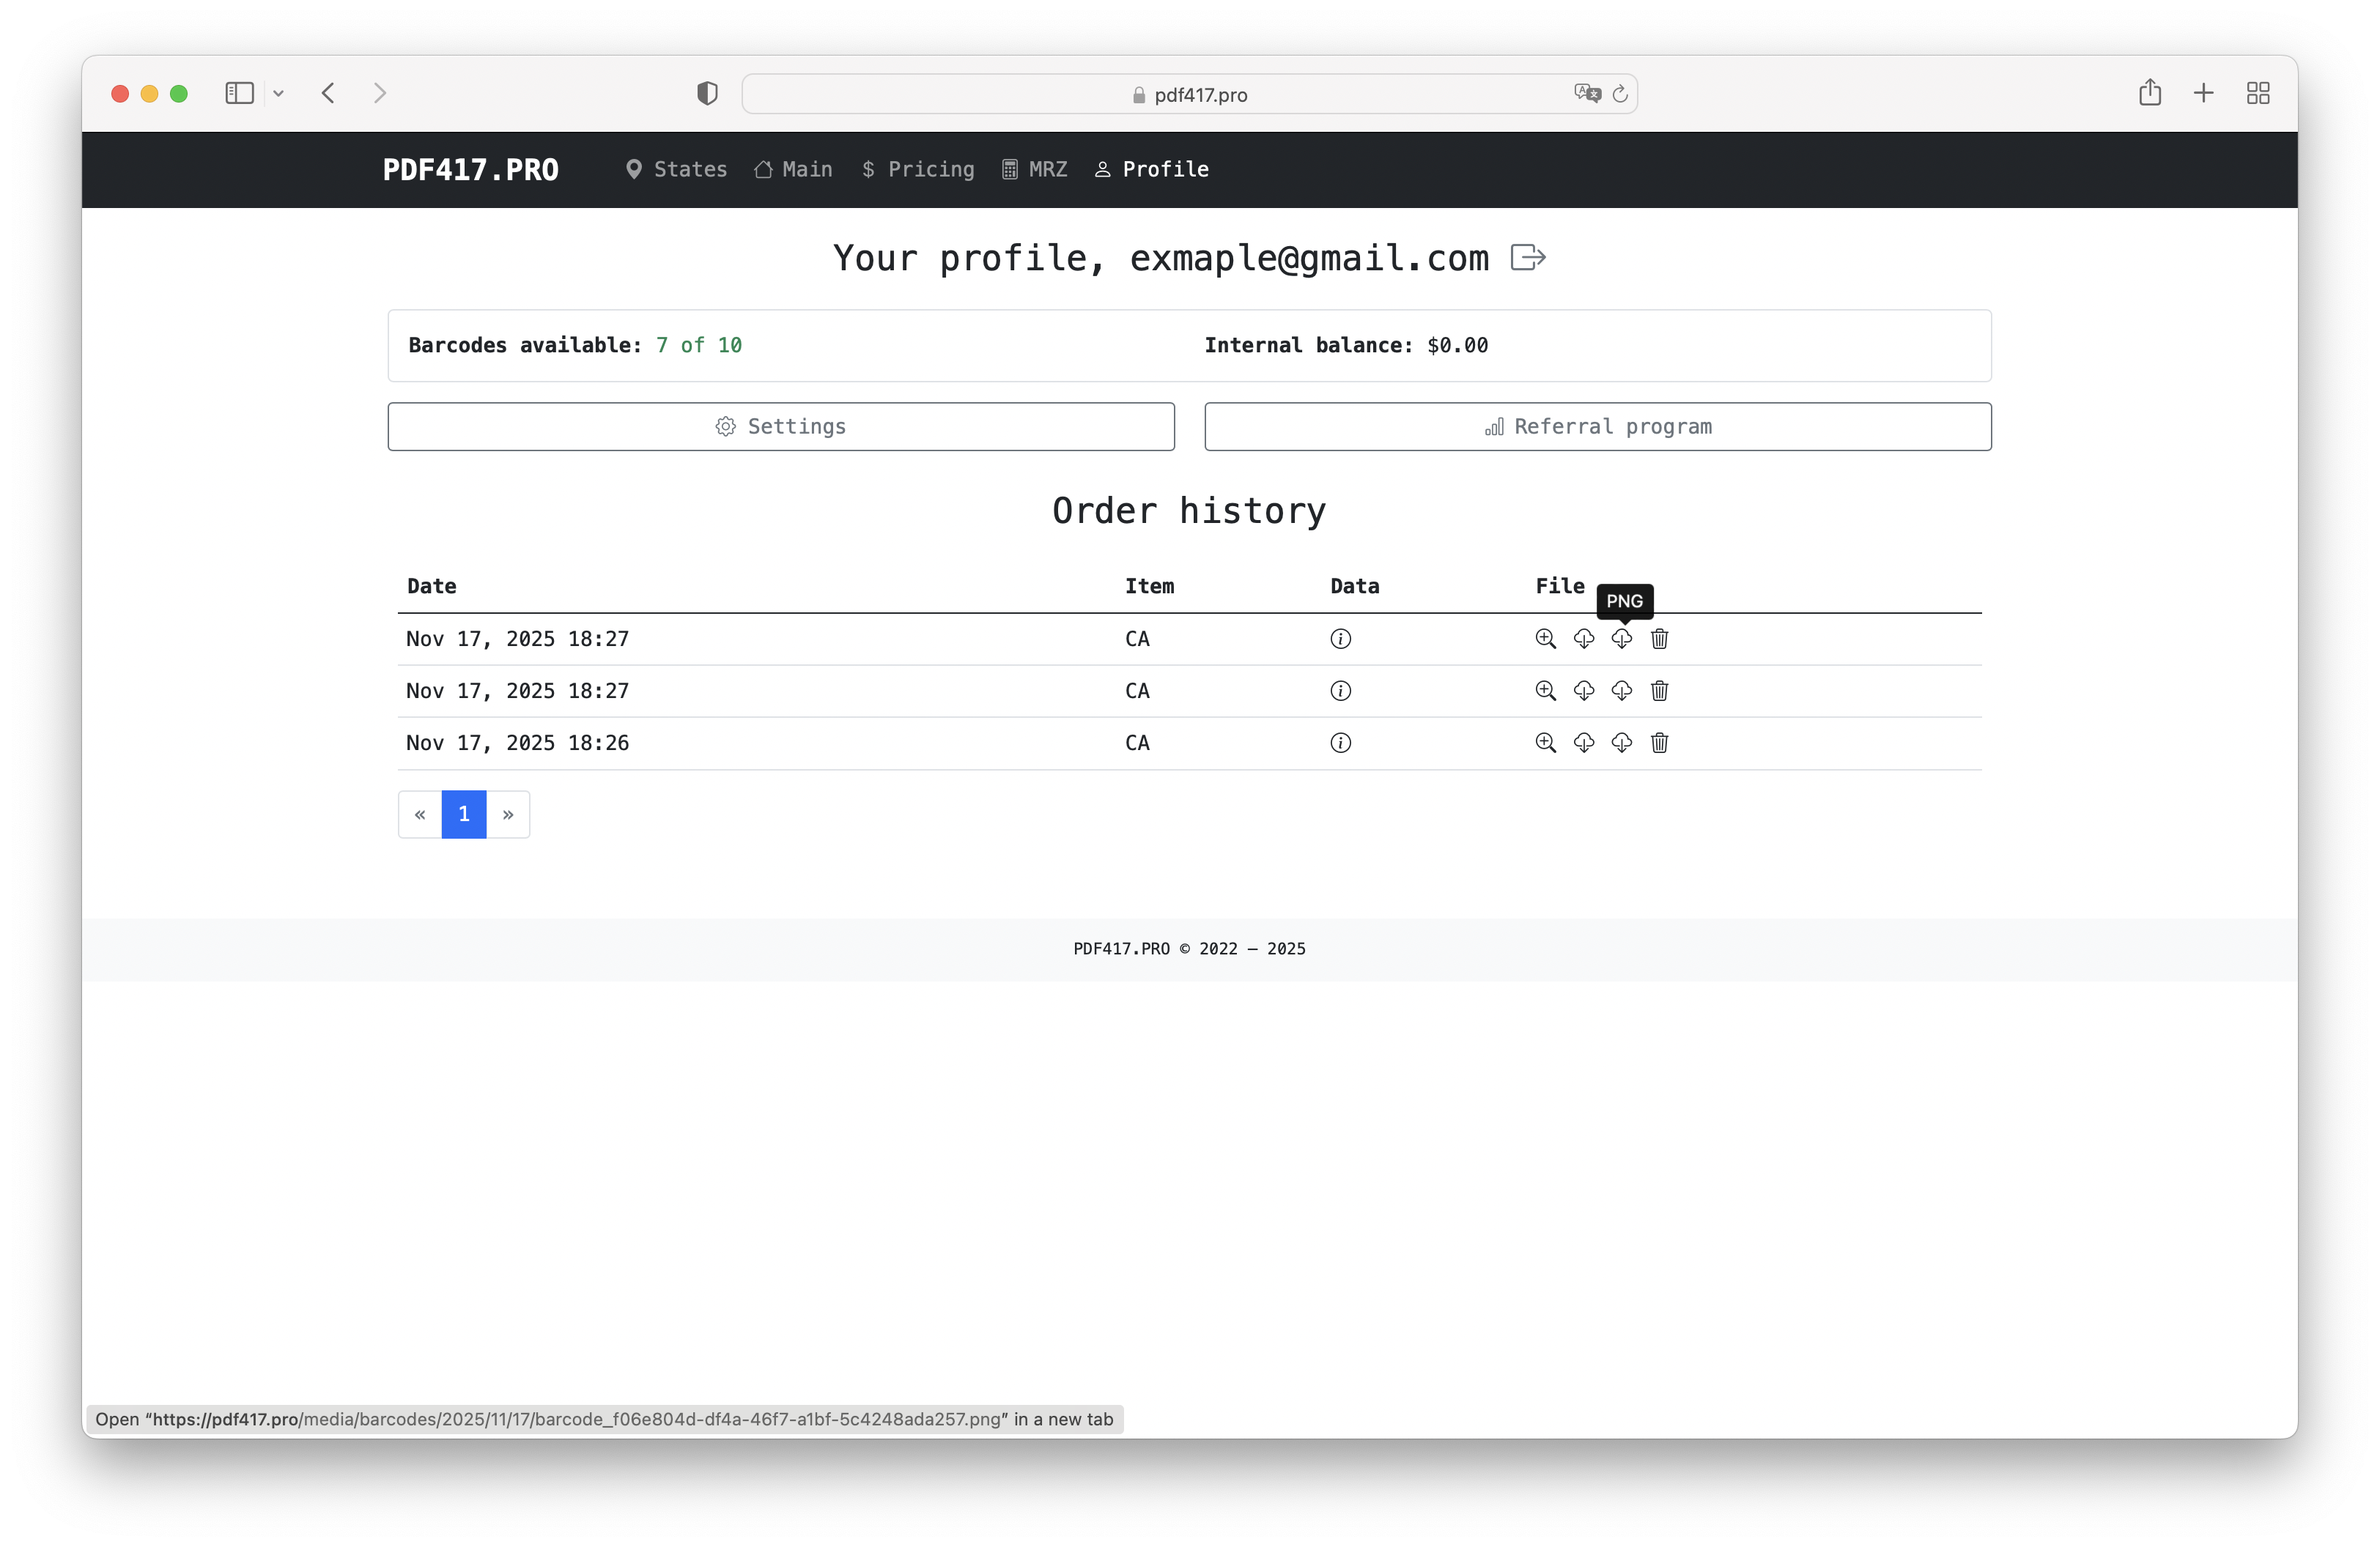Open the States page
The height and width of the screenshot is (1547, 2380).
coord(676,170)
